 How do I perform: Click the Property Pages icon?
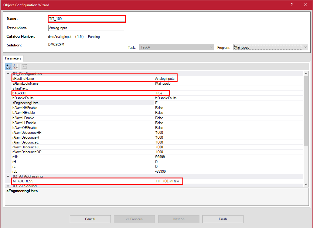point(24,67)
